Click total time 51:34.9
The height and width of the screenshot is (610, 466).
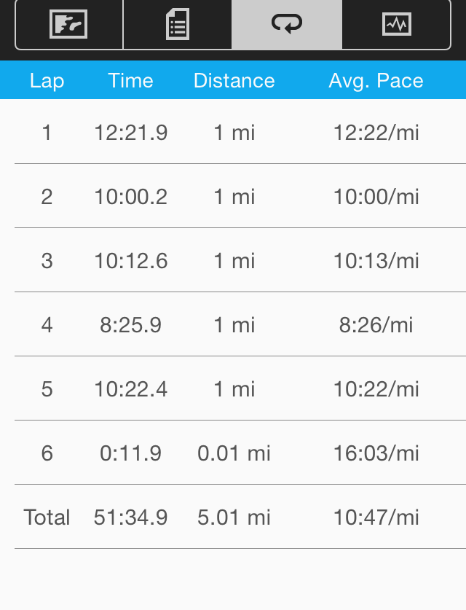(x=130, y=517)
